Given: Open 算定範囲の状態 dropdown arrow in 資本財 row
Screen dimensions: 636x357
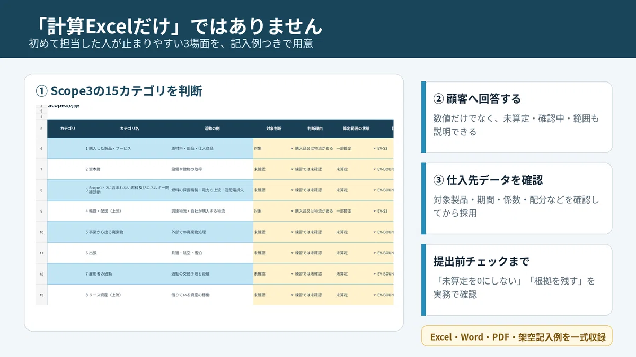Looking at the screenshot, I should coord(374,169).
